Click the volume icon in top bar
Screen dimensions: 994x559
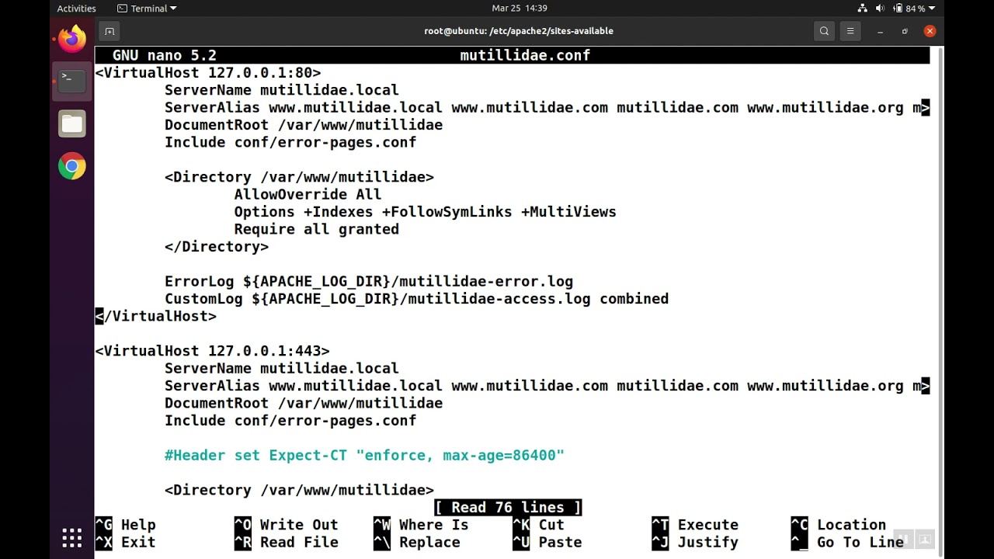[880, 8]
